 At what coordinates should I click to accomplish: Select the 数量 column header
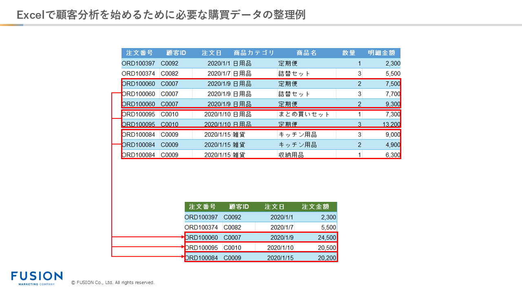point(349,53)
